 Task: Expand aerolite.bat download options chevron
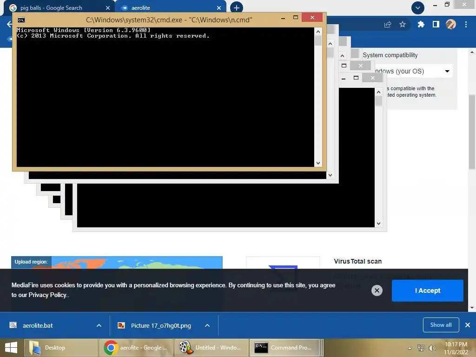tap(99, 325)
